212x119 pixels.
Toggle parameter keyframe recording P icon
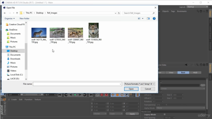[x=127, y=95]
